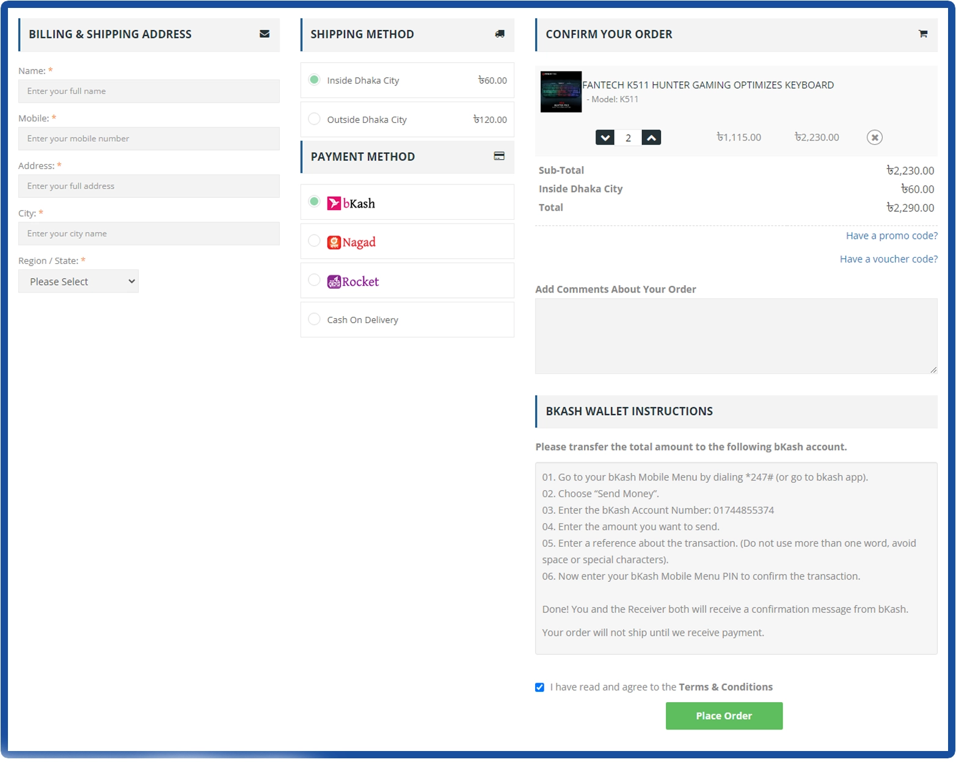Increase quantity with the up arrow
Image resolution: width=956 pixels, height=762 pixels.
click(651, 137)
